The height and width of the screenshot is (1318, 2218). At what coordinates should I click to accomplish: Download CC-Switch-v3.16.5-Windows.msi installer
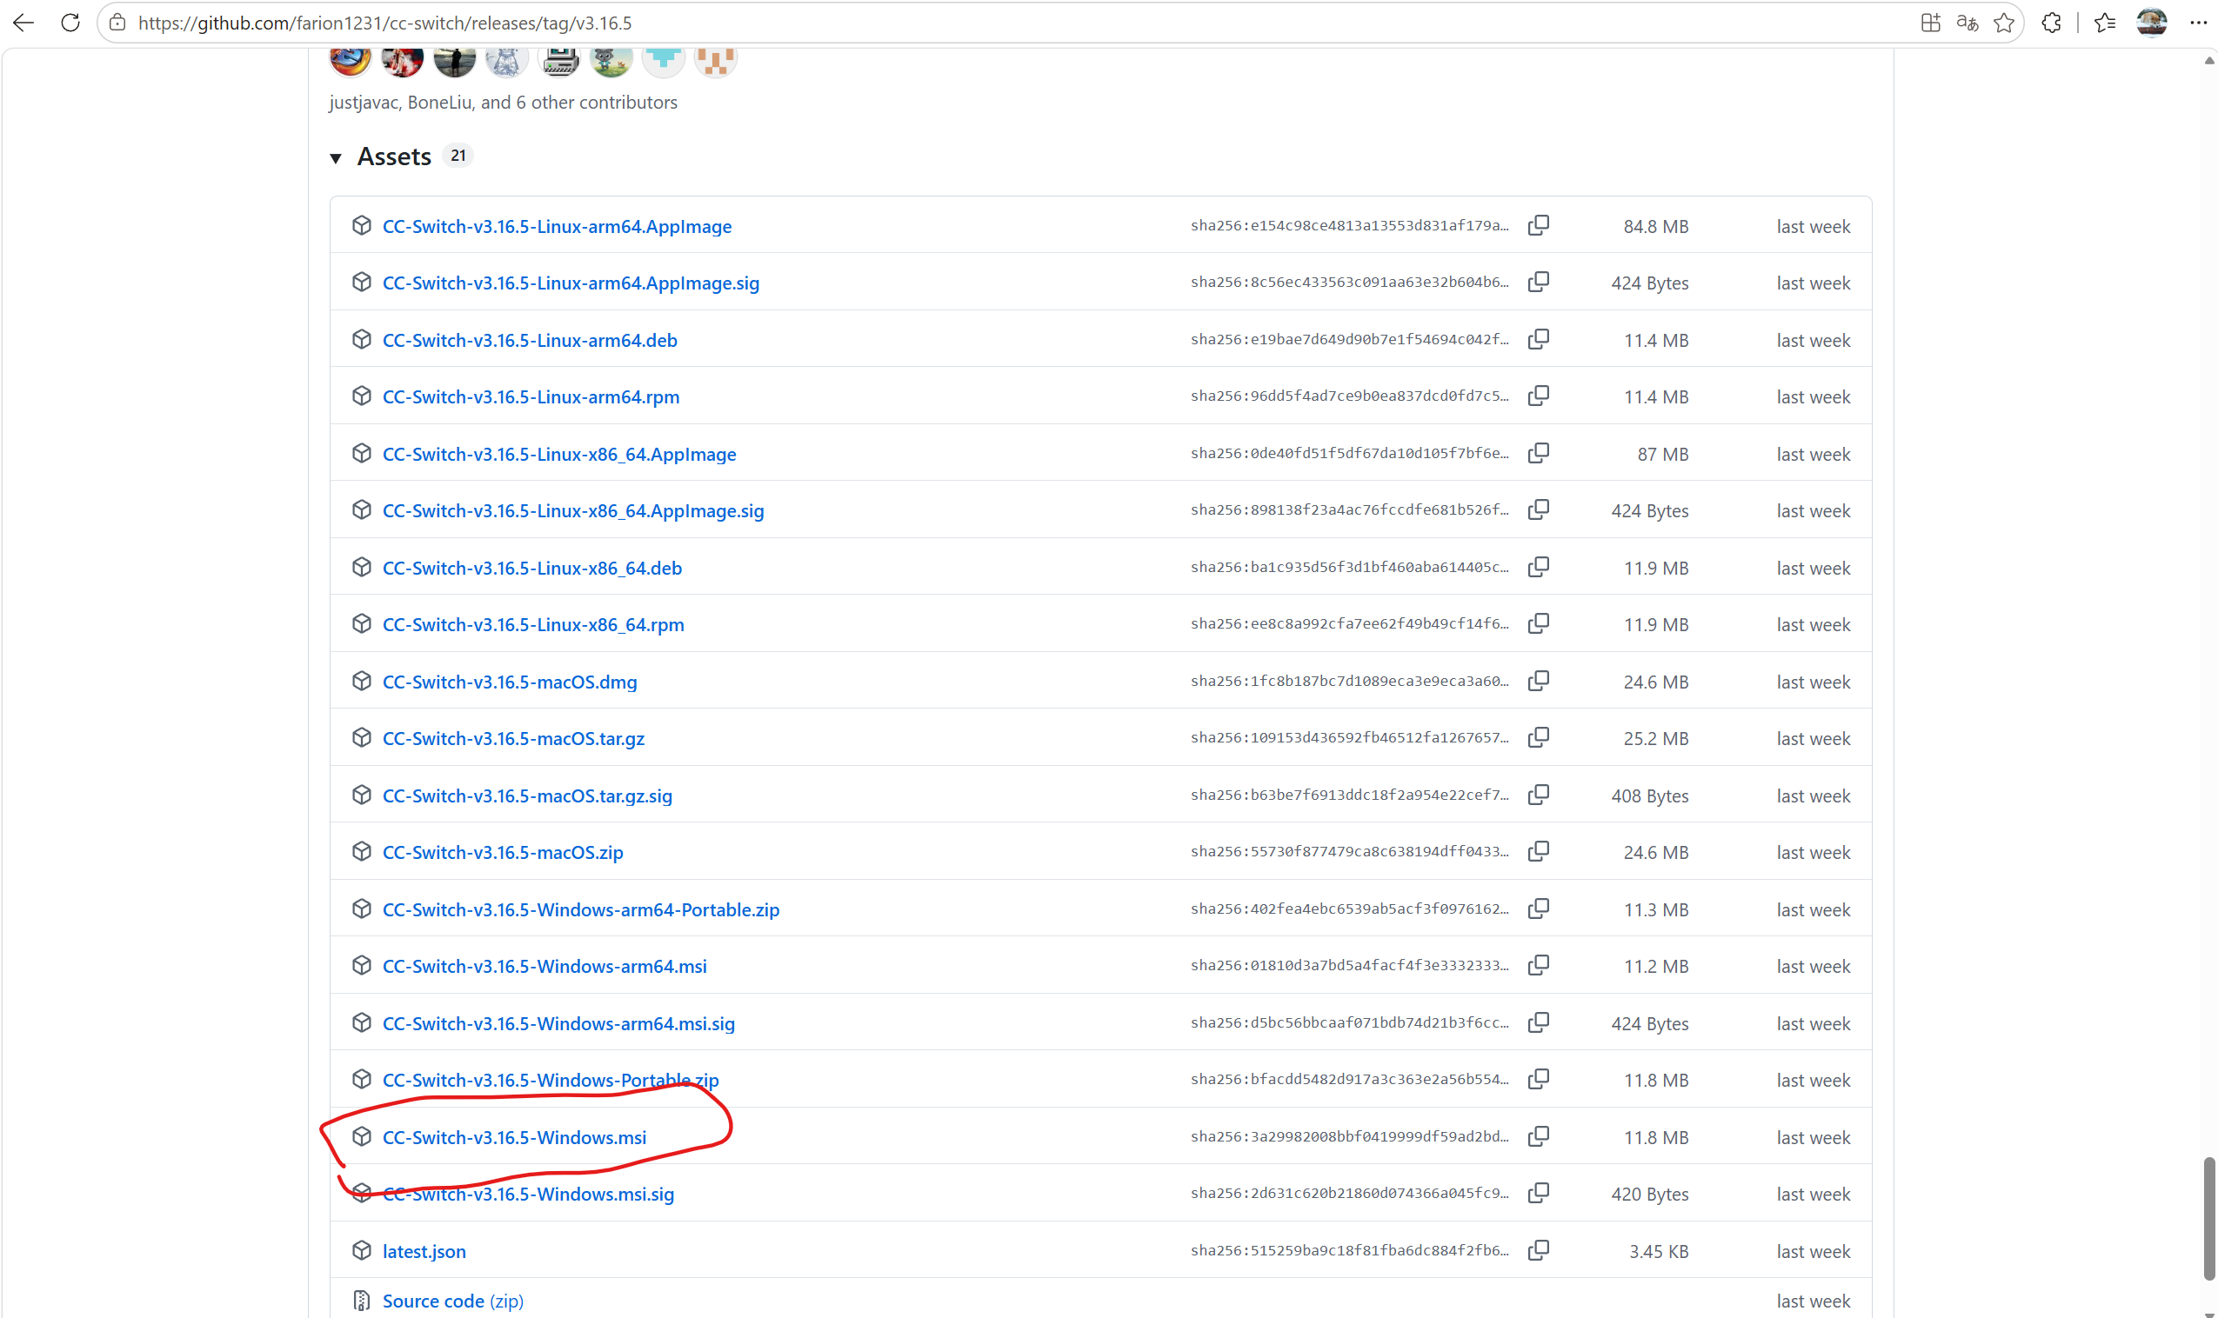514,1138
